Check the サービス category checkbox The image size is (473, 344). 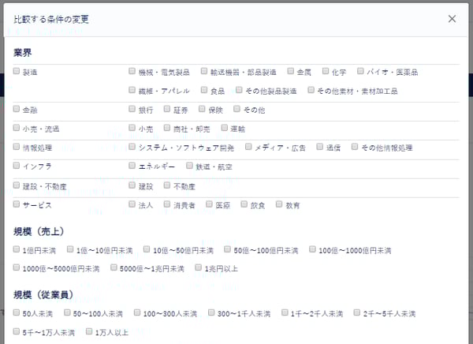coord(17,204)
